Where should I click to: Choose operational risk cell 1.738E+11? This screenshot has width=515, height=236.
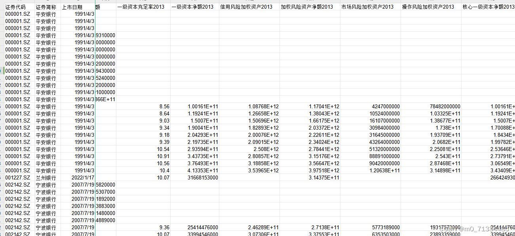point(431,128)
